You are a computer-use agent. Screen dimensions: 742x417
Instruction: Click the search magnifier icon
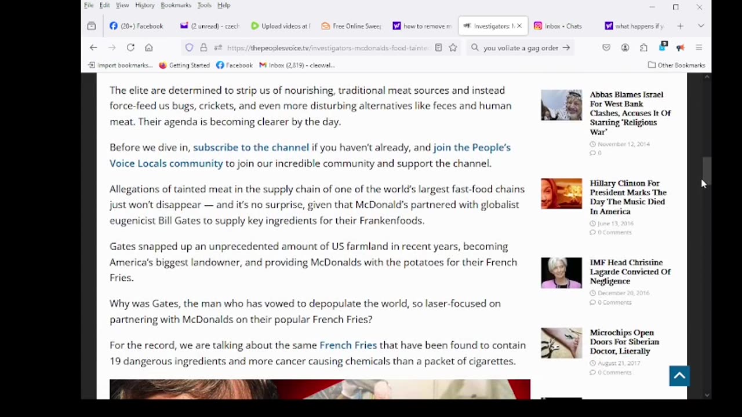point(475,47)
